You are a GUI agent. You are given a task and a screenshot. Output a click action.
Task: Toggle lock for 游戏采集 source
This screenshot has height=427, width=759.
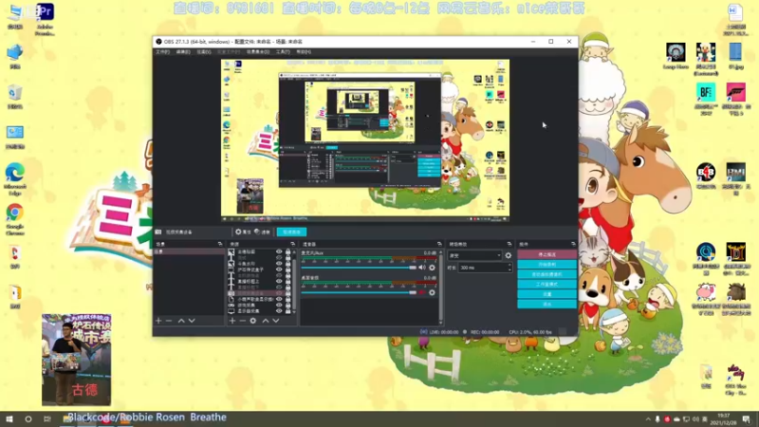point(288,305)
